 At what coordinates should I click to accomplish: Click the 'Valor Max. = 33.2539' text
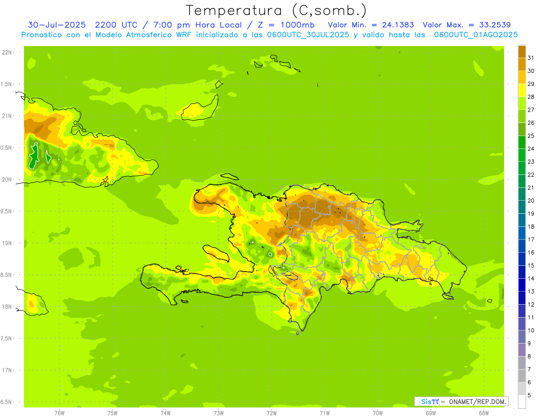click(x=467, y=25)
